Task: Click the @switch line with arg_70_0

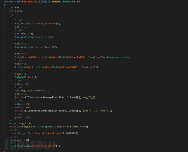Action: coord(56,97)
